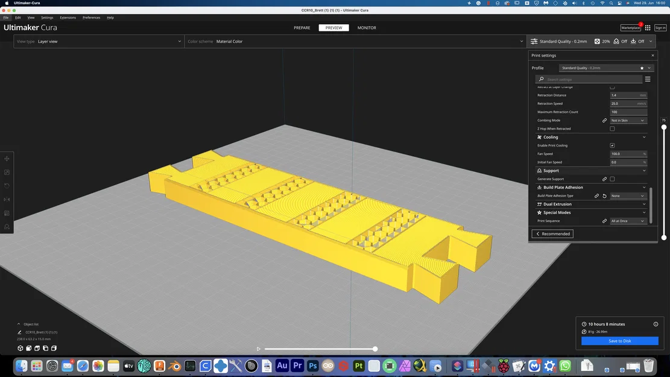Switch camera to the left view icon
The image size is (670, 377).
pyautogui.click(x=46, y=349)
